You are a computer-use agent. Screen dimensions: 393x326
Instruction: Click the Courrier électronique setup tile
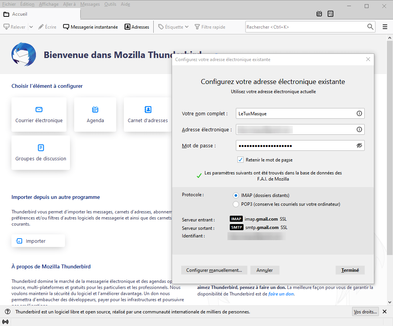39,115
